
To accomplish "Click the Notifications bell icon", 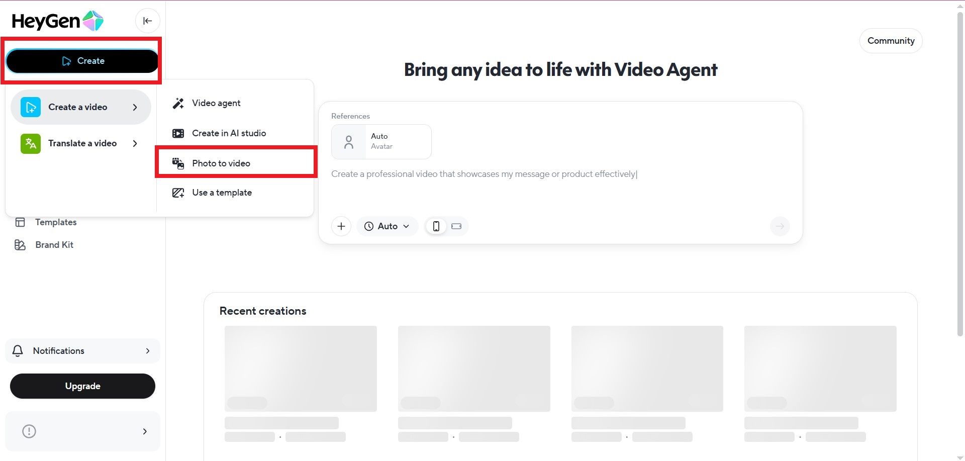I will [x=18, y=351].
